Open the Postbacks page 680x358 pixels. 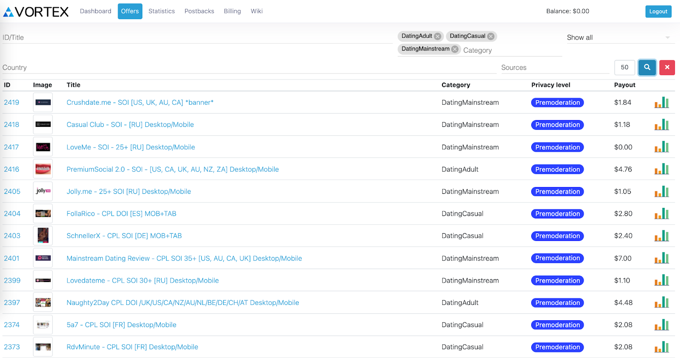[x=199, y=11]
